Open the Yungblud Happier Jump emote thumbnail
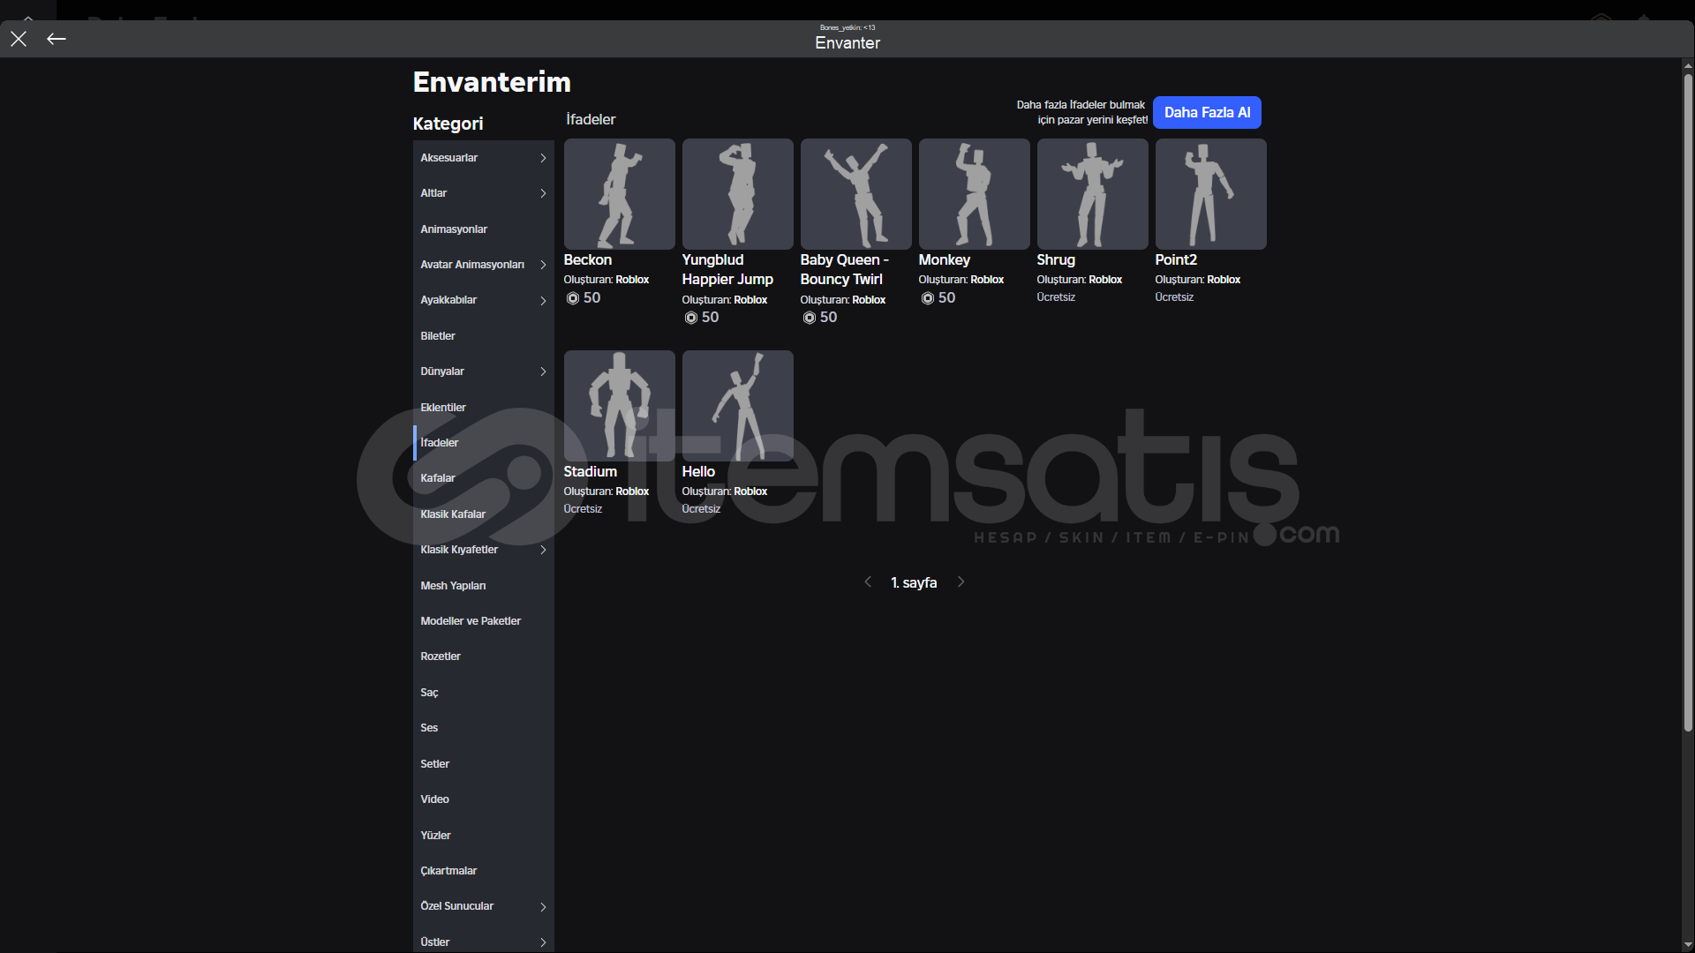The height and width of the screenshot is (953, 1695). 738,194
